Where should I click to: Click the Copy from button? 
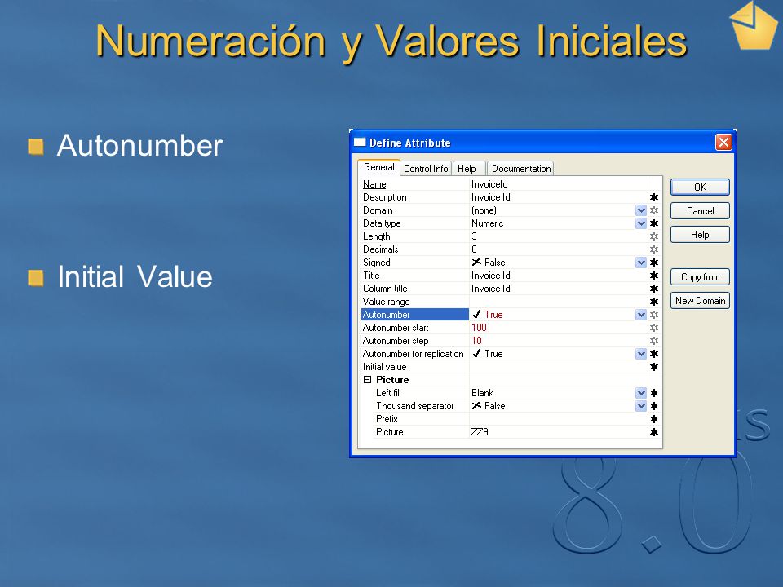(x=700, y=277)
